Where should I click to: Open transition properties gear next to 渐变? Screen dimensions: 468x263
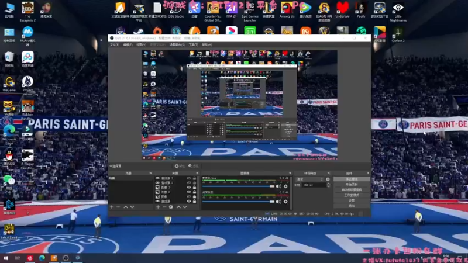pyautogui.click(x=328, y=179)
